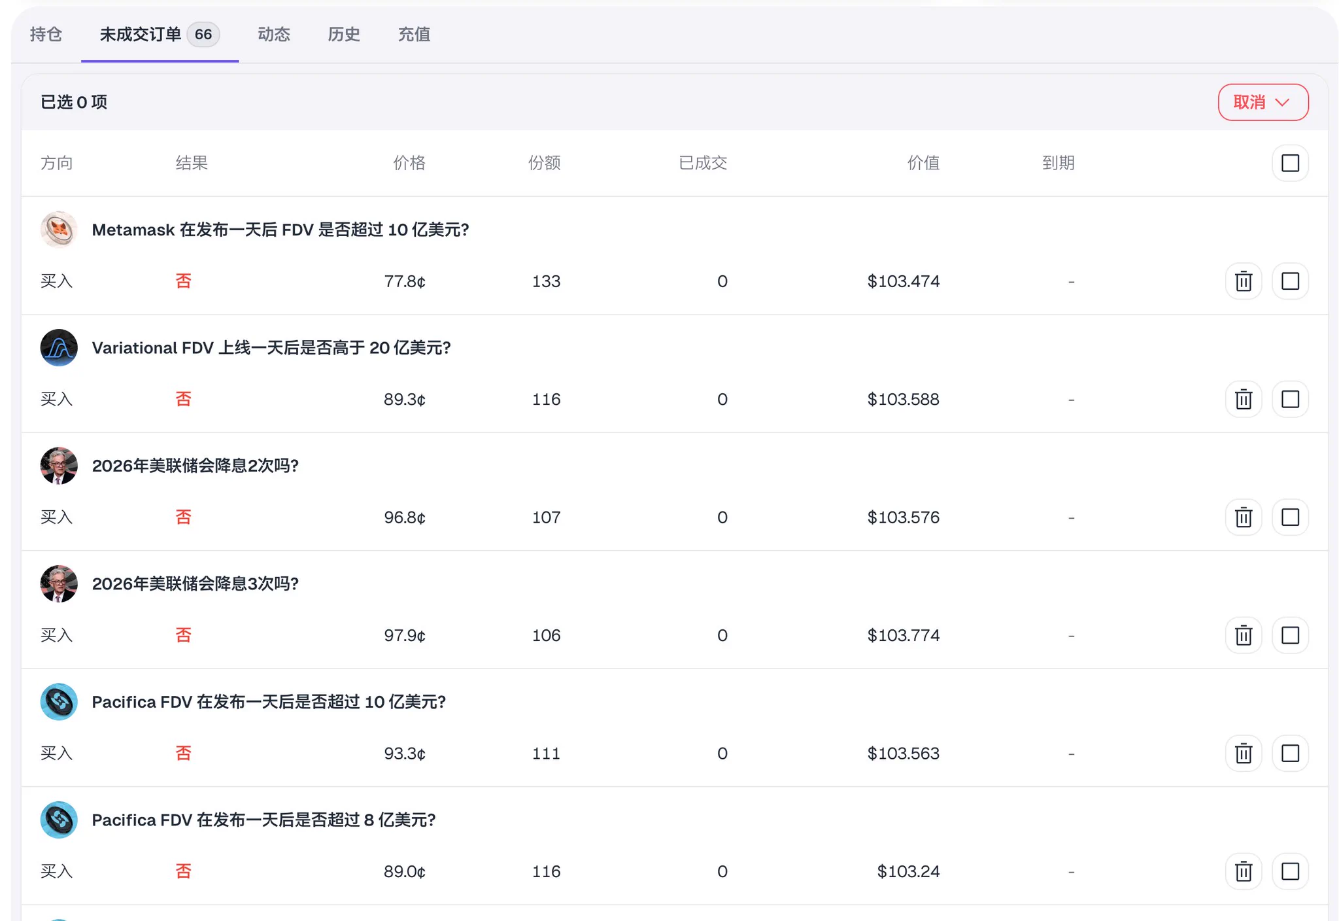Click the $103.474 value cell
1339x921 pixels.
click(904, 281)
